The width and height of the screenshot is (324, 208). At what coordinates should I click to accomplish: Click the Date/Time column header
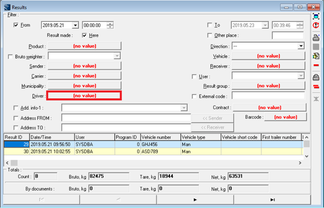point(52,138)
